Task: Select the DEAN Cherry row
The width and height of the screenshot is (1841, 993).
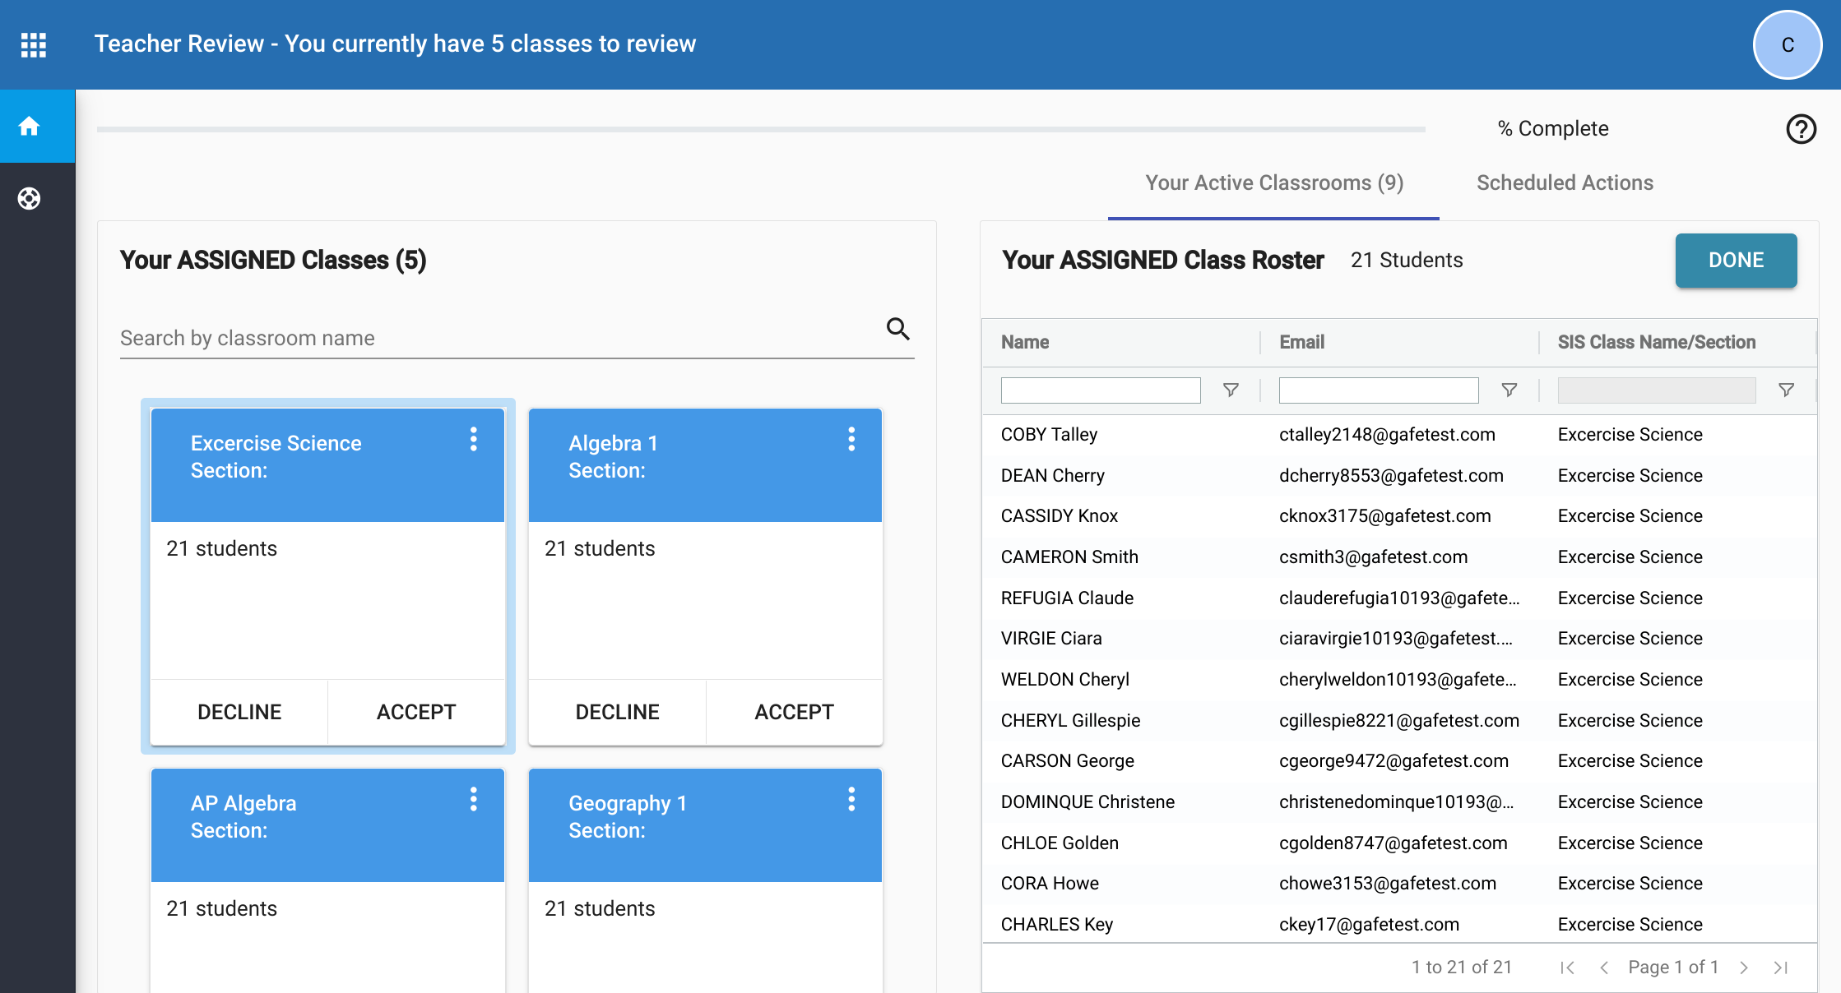Action: tap(1398, 476)
